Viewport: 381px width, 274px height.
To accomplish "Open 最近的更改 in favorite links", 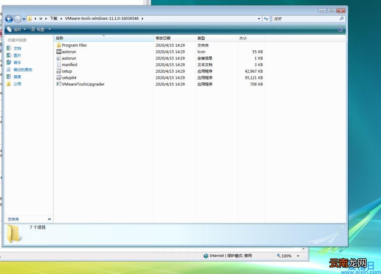I will pos(23,70).
